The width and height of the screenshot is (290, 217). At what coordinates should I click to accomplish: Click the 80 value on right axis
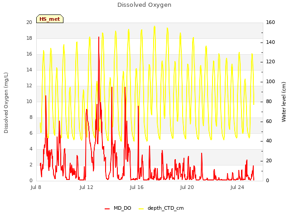click(x=269, y=101)
